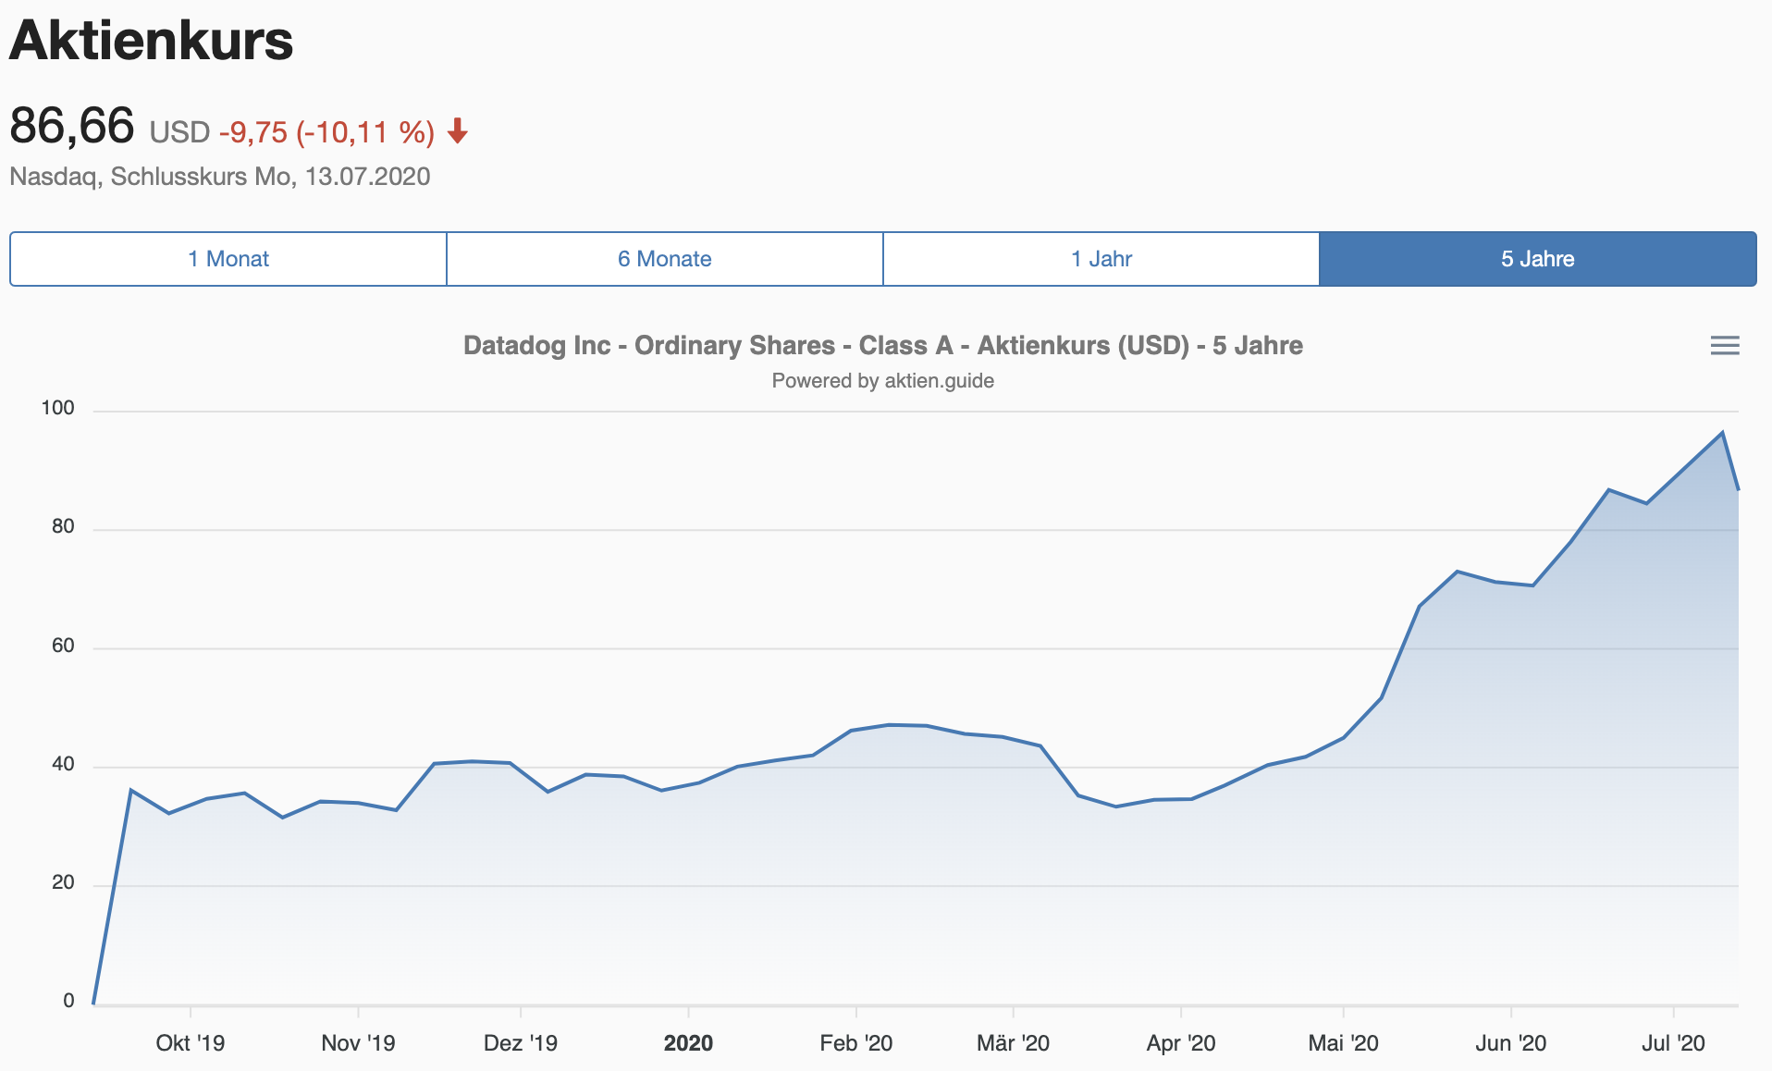Click the Dez '19 axis label

pyautogui.click(x=521, y=1043)
